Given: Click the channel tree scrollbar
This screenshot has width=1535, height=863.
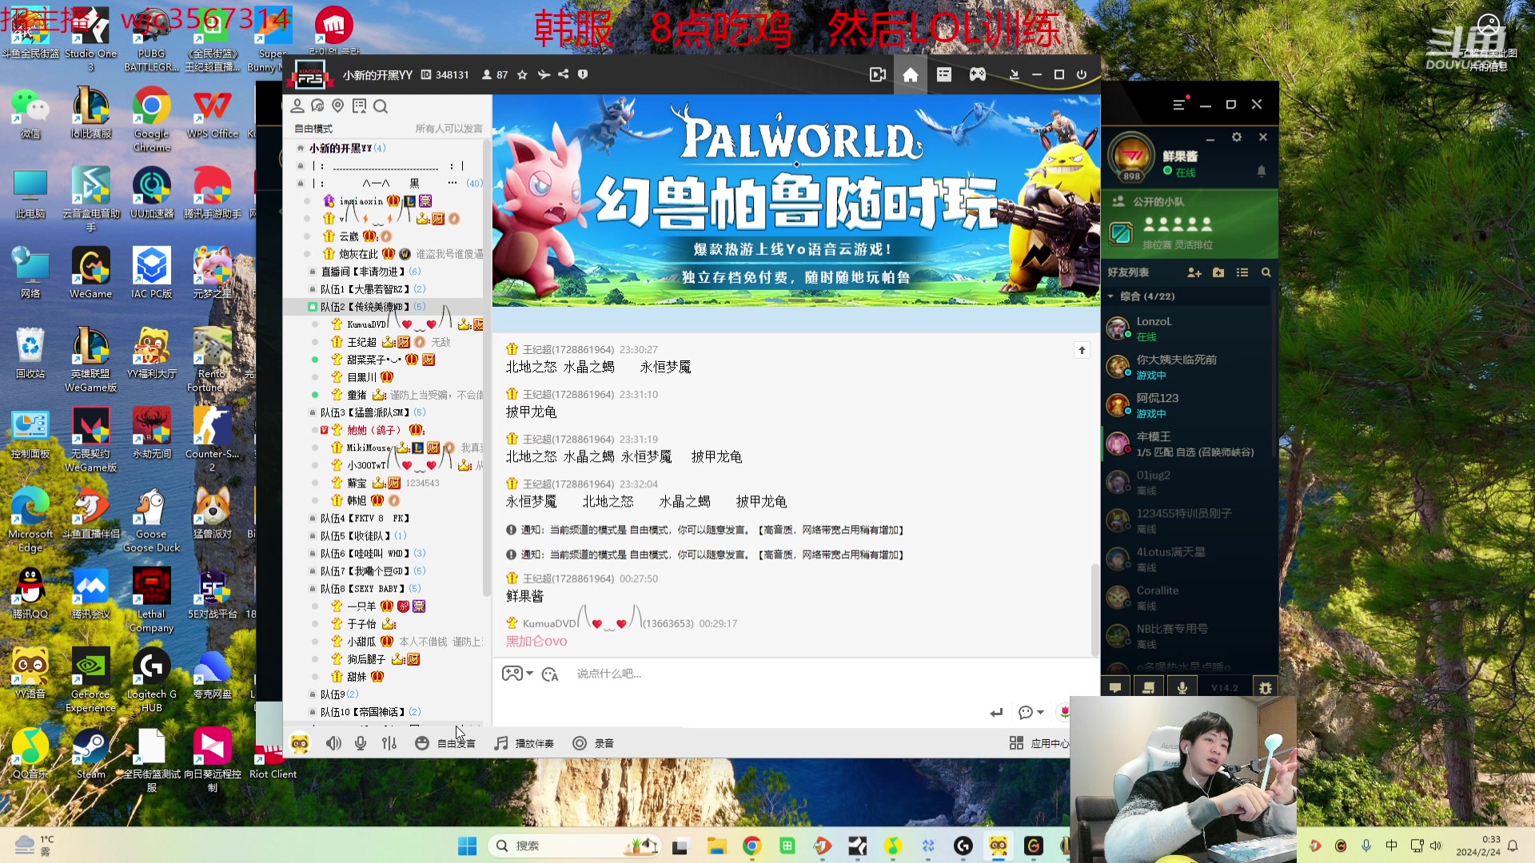Looking at the screenshot, I should 486,368.
